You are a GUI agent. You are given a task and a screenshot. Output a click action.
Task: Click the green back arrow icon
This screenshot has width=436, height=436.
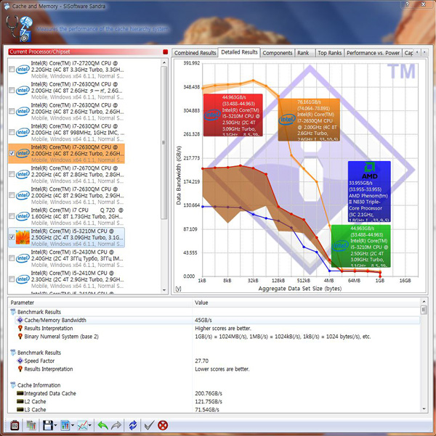click(x=102, y=425)
